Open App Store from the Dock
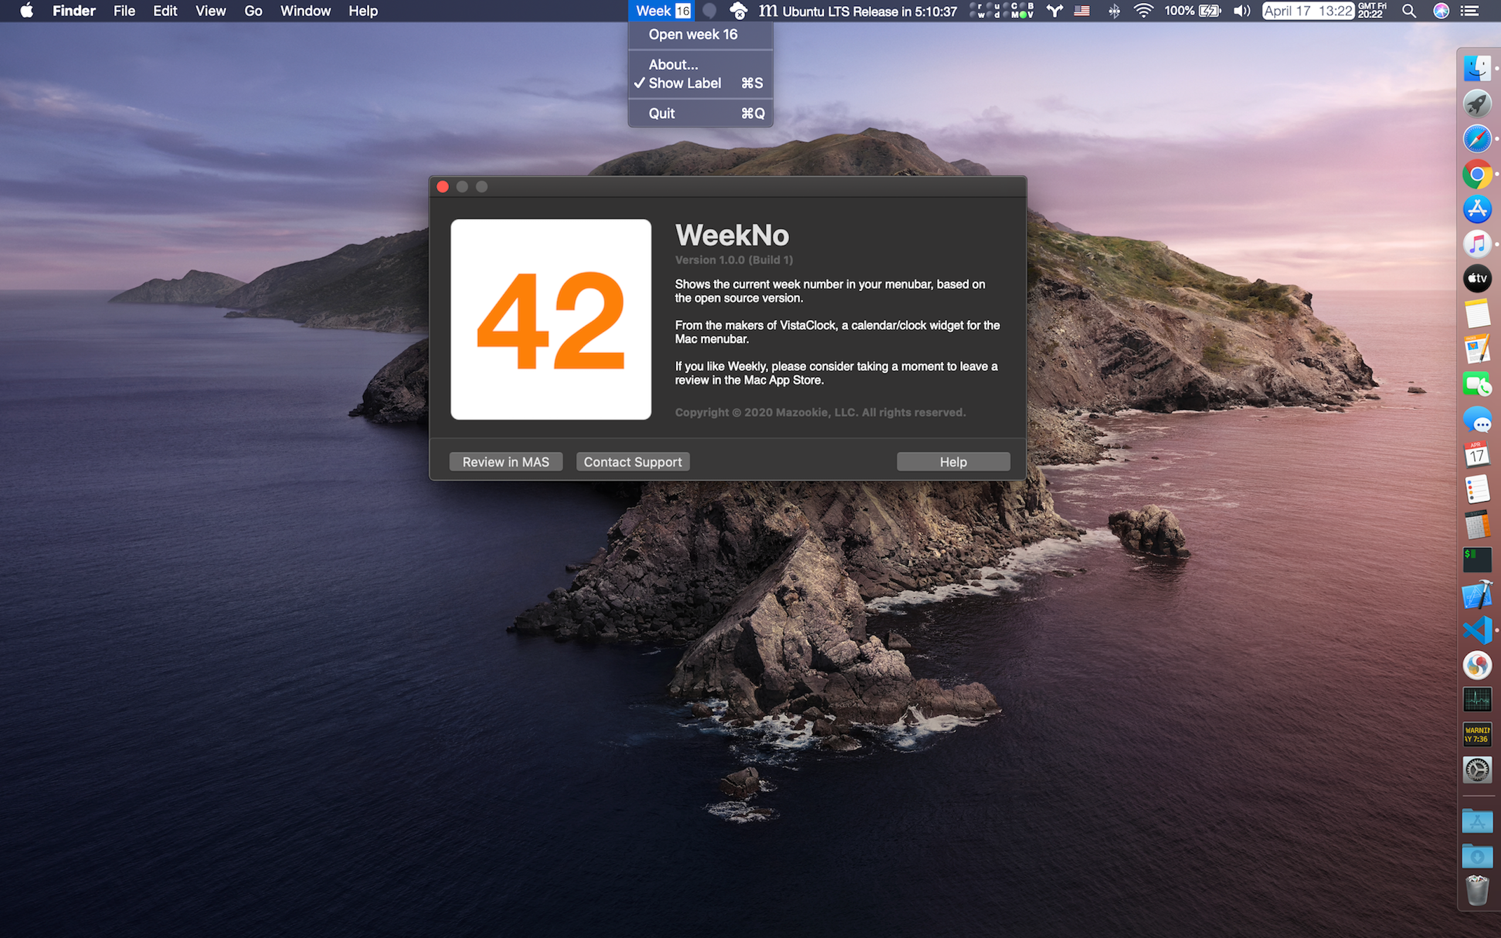This screenshot has height=938, width=1501. (x=1478, y=209)
